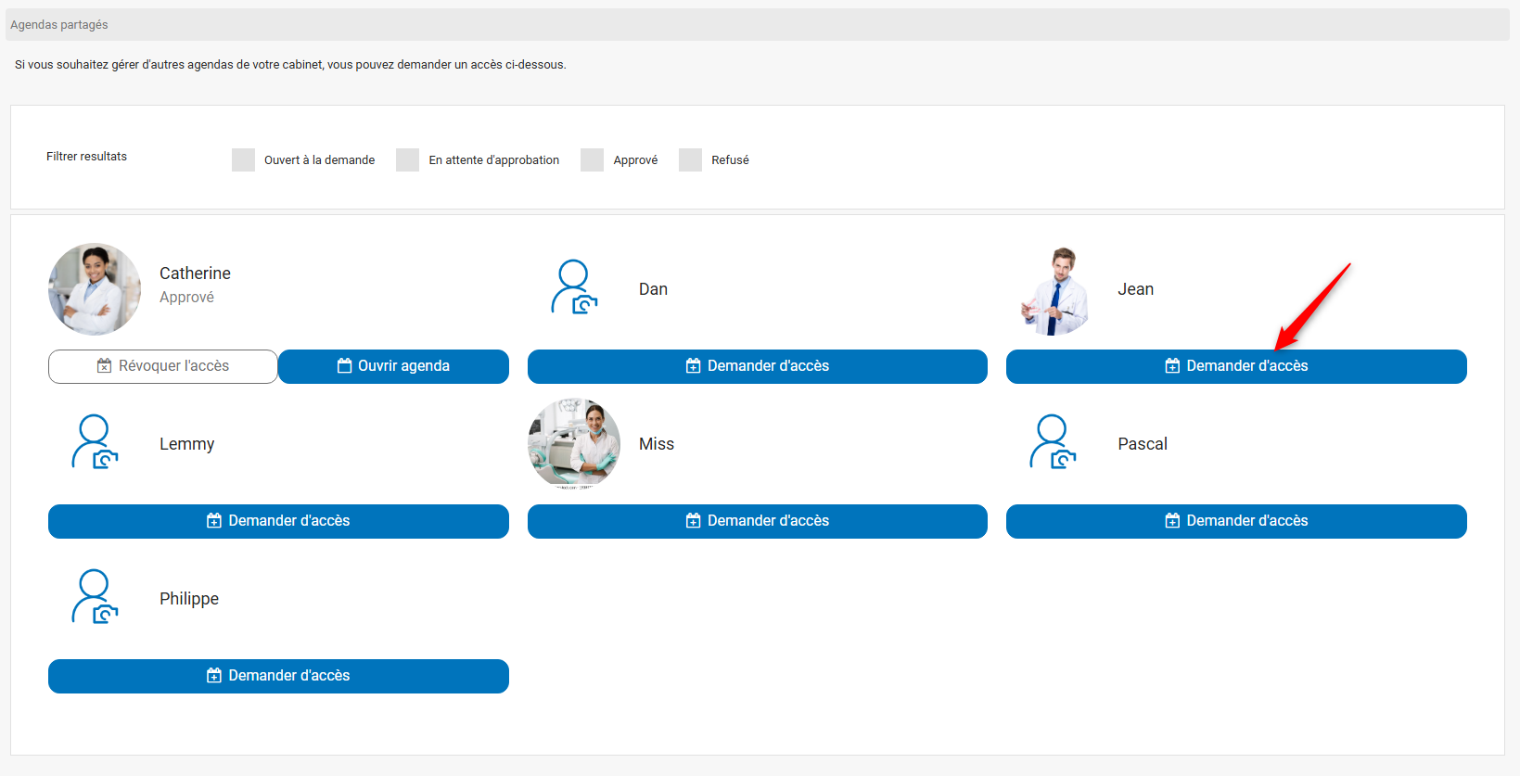1520x776 pixels.
Task: Click Lemmy's placeholder avatar icon
Action: click(95, 442)
